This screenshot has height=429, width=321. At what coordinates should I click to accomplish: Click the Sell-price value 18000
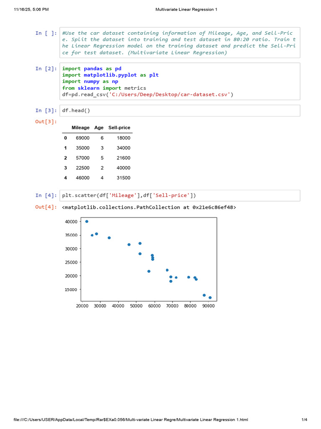tap(124, 138)
